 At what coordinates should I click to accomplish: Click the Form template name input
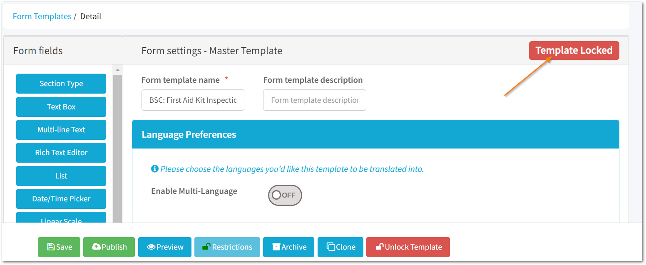[x=193, y=100]
